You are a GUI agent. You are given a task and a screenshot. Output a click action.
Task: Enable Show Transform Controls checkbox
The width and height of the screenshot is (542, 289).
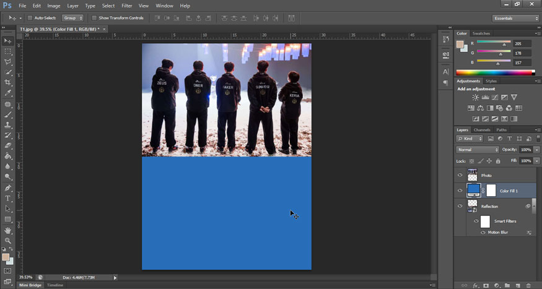pos(94,18)
